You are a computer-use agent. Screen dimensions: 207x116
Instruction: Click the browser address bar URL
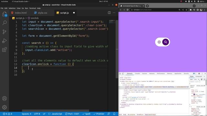click(142, 10)
